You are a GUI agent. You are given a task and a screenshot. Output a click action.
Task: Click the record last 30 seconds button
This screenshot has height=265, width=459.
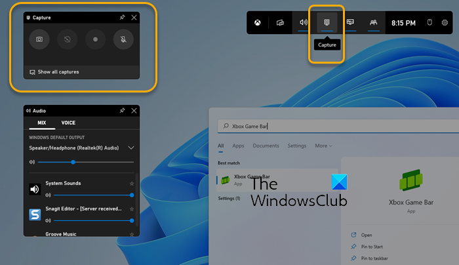click(x=67, y=39)
